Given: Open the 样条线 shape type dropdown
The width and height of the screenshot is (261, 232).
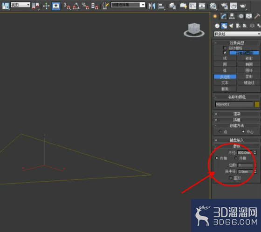Looking at the screenshot, I should point(237,34).
